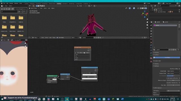Click the orange Image Texture node header
This screenshot has width=181, height=101.
83,47
